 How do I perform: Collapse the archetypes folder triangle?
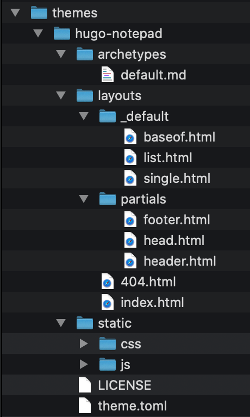(x=61, y=54)
